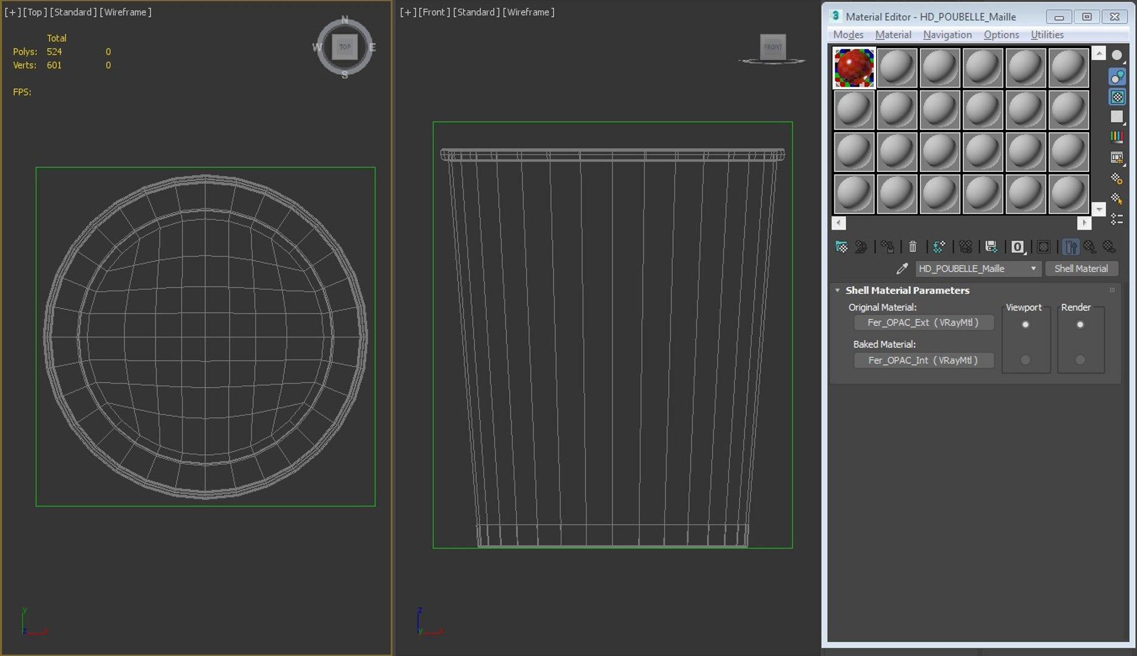The image size is (1137, 656).
Task: Open Front viewport Wireframe label menu
Action: coord(529,12)
